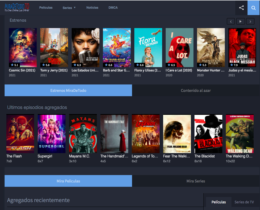This screenshot has height=210, width=260.
Task: Open the Cosmic Sin movie poster
Action: point(23,47)
